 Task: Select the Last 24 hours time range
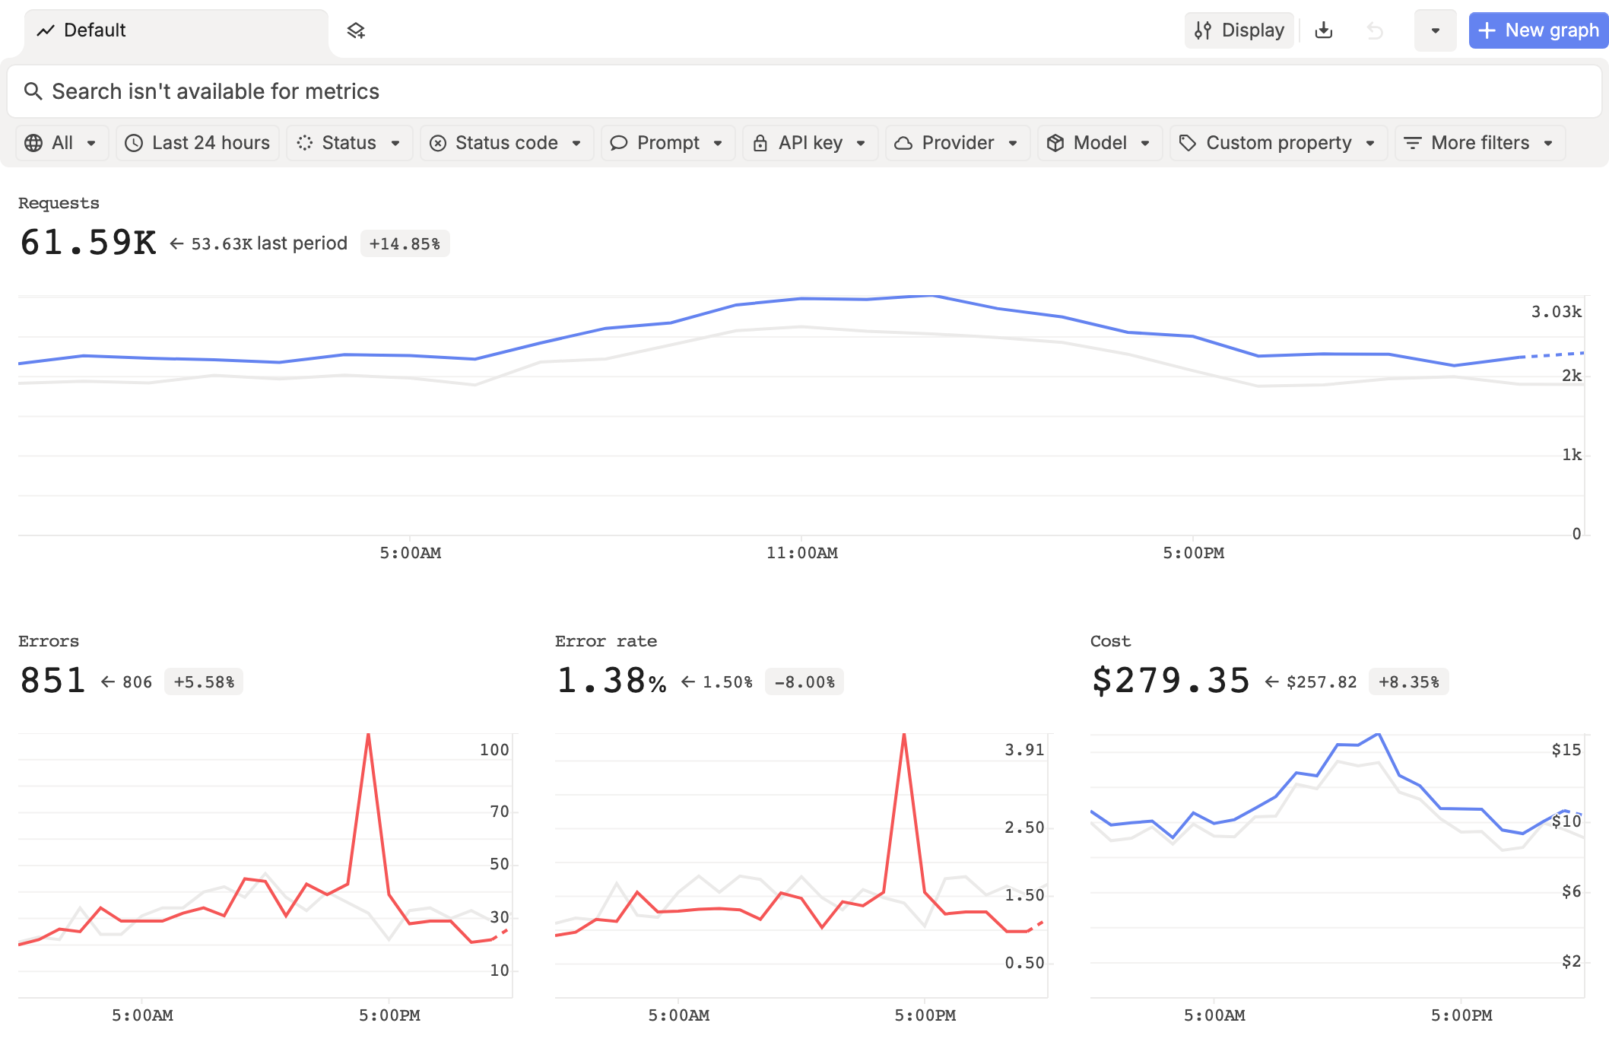(198, 143)
